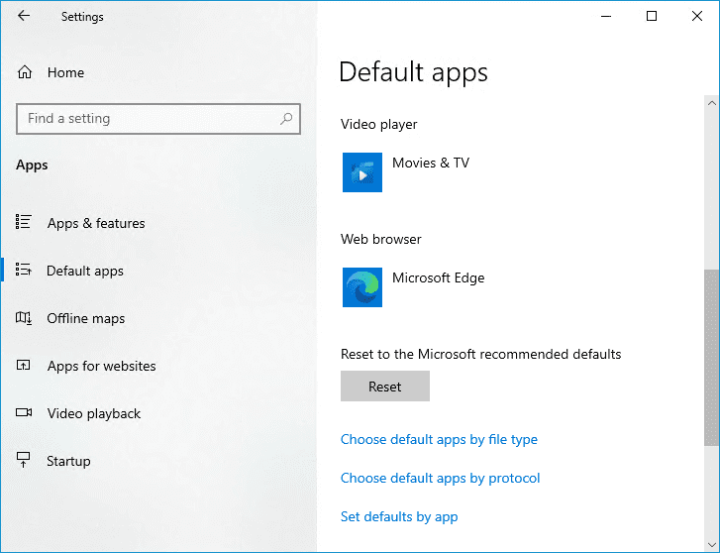Select Startup in the sidebar

click(x=68, y=461)
